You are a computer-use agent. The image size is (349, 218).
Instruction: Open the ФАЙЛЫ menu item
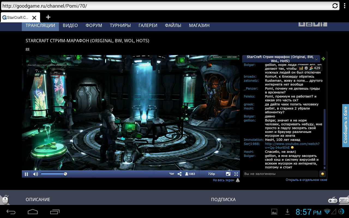click(x=173, y=25)
